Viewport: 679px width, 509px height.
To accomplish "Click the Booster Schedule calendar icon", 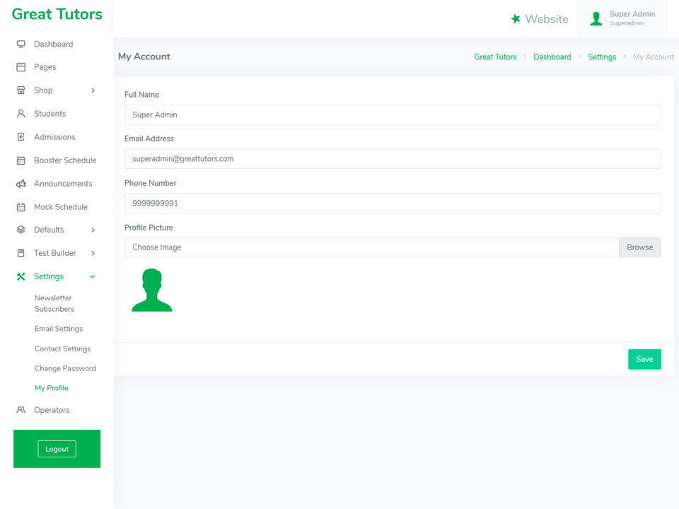I will [21, 160].
